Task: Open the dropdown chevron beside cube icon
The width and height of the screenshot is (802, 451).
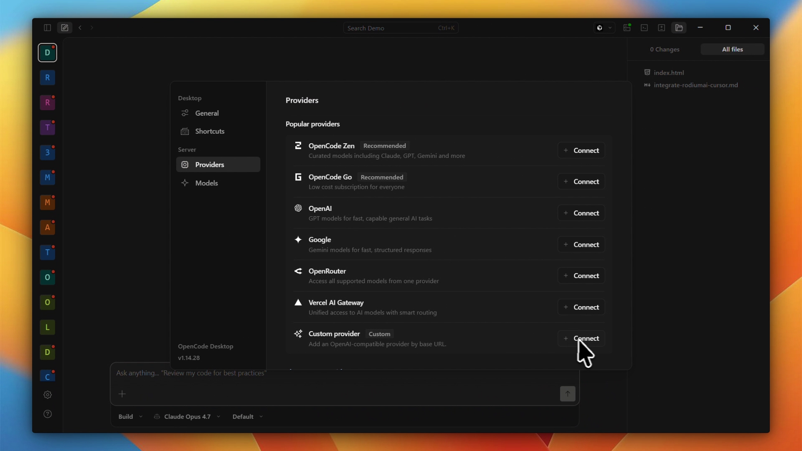Action: coord(610,28)
